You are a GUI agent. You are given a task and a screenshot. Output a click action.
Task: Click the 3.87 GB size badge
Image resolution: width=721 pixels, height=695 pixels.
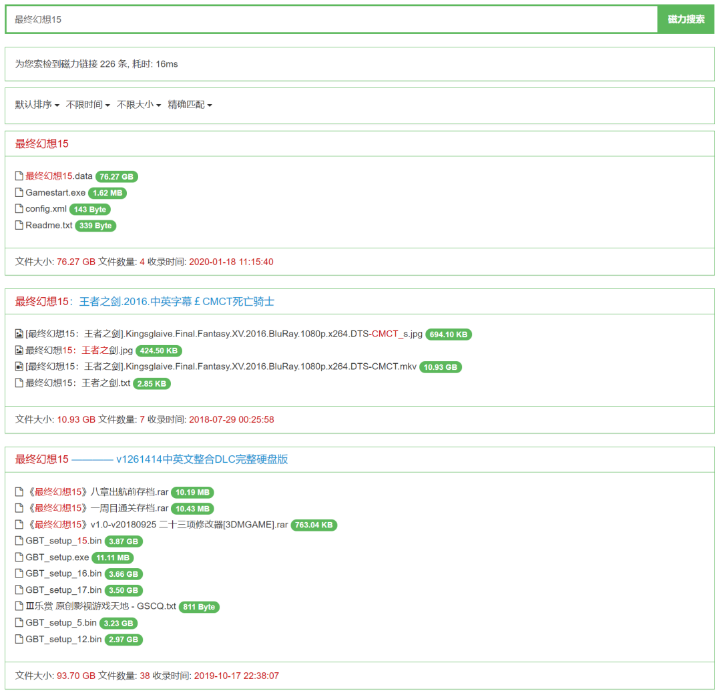124,541
